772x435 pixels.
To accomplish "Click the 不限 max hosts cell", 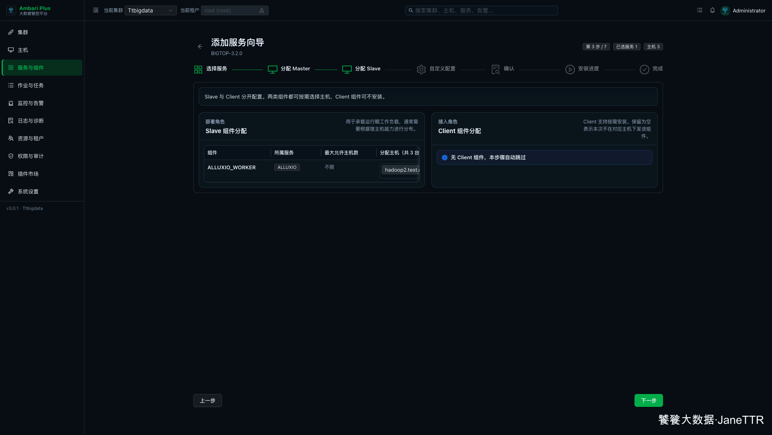I will 329,167.
